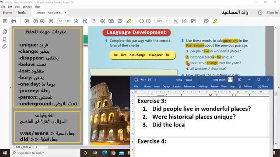
Task: Select single page view icon
Action: [x=93, y=21]
